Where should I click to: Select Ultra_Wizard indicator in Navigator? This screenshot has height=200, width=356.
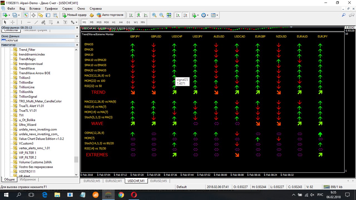click(x=28, y=125)
